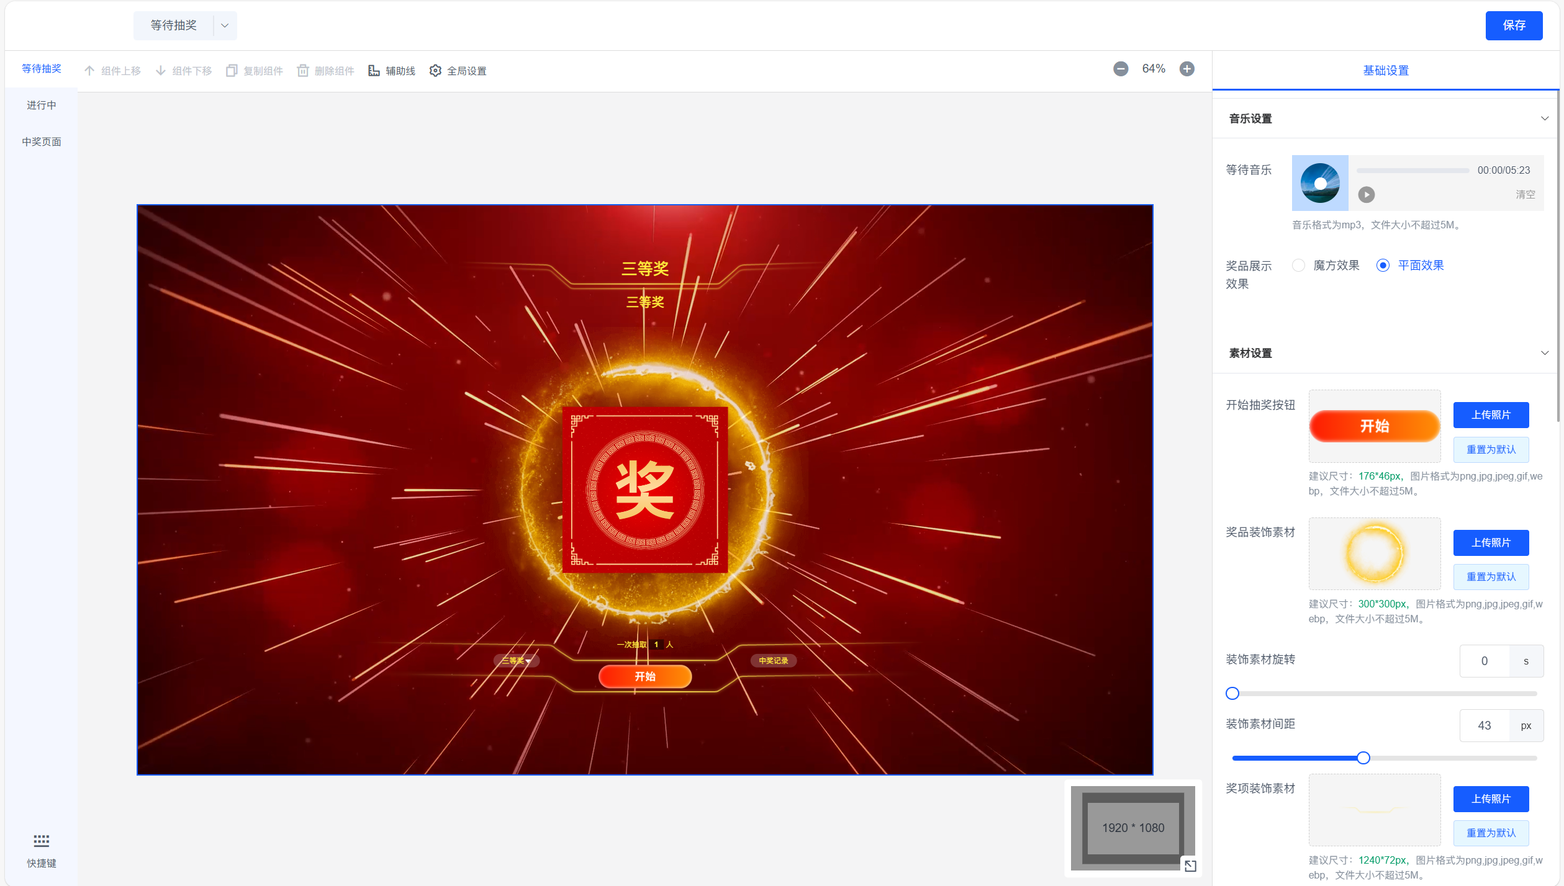Viewport: 1564px width, 886px height.
Task: Switch to the 进行中 page tab
Action: pos(42,105)
